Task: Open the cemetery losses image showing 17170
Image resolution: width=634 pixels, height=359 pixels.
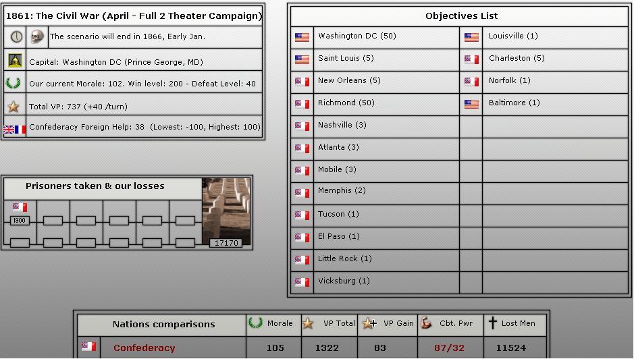Action: [x=226, y=211]
